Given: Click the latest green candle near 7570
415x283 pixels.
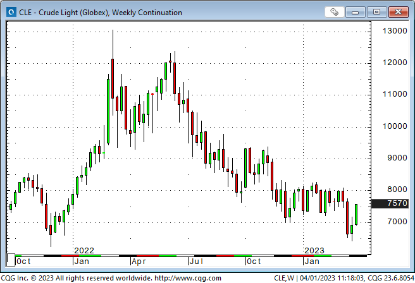Looking at the screenshot, I should (x=356, y=215).
